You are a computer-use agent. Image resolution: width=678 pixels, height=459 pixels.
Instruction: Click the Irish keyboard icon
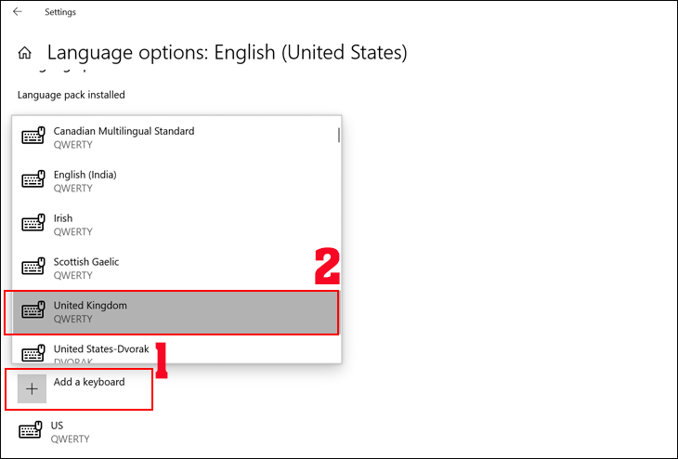33,225
